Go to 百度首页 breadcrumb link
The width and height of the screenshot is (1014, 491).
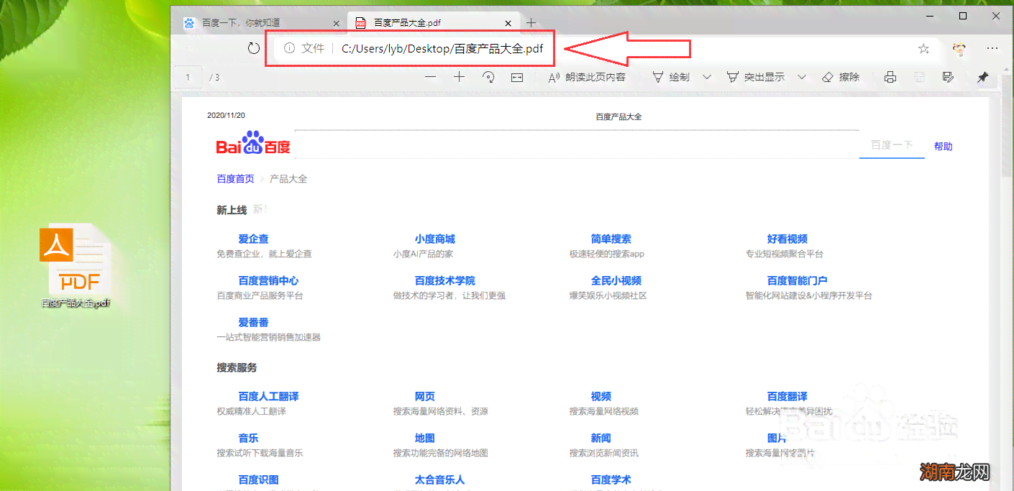[235, 178]
